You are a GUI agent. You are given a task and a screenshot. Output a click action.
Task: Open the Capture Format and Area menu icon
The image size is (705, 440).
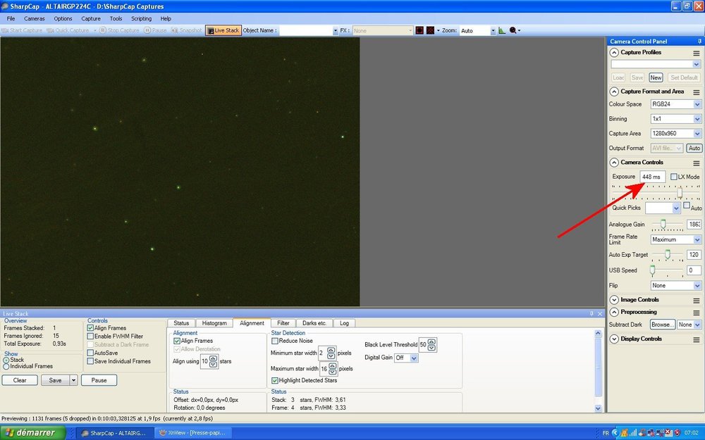(x=696, y=92)
